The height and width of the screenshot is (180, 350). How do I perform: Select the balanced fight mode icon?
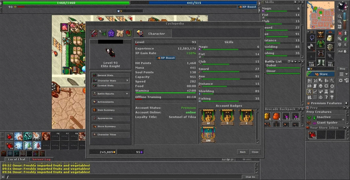(340, 39)
